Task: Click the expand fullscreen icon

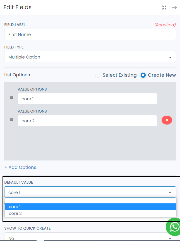Action: (164, 8)
